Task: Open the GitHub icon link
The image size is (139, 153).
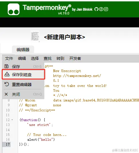Action: click(x=96, y=9)
